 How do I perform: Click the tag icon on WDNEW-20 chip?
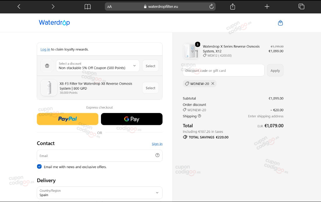187,83
